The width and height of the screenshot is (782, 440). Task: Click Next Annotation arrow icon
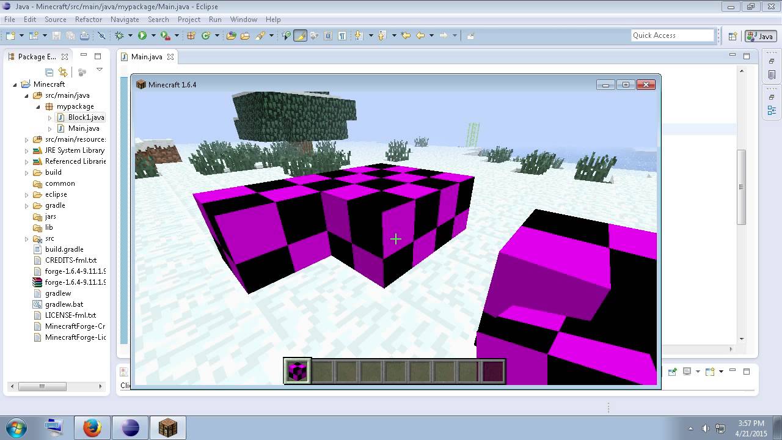coord(359,35)
